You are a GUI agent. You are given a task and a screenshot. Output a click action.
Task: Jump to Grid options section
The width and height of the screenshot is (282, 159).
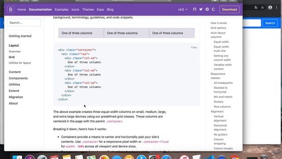pos(219,28)
